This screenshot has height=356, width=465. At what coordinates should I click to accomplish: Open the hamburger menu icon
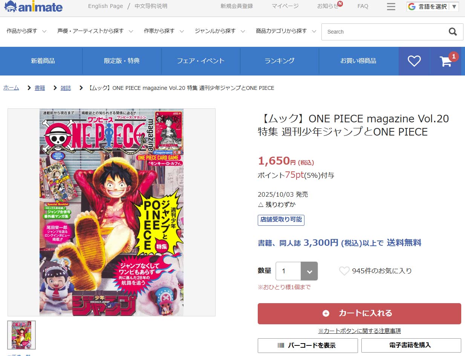point(391,6)
